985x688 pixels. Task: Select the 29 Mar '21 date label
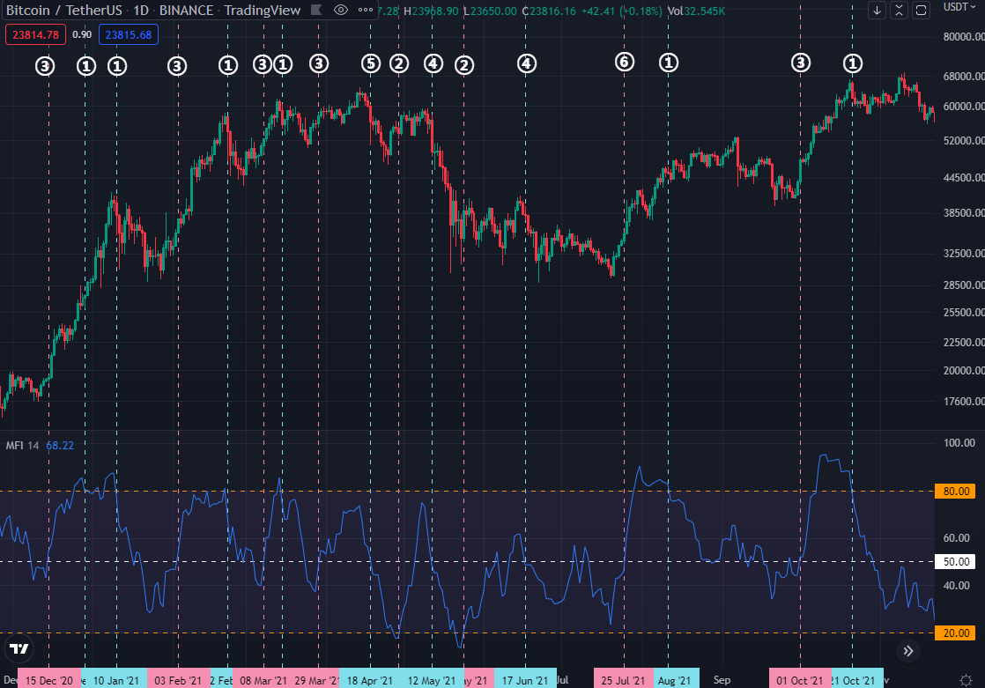316,680
